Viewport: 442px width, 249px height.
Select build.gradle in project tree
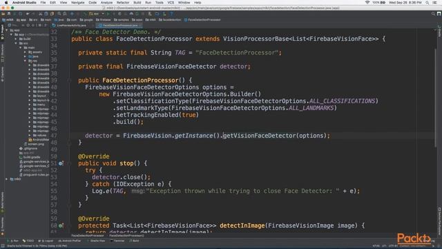pyautogui.click(x=30, y=157)
